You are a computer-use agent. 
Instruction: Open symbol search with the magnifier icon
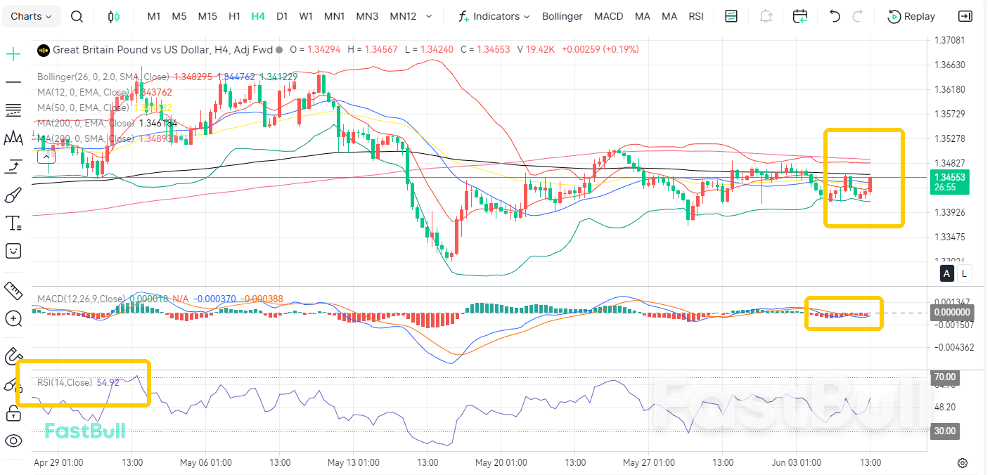77,16
